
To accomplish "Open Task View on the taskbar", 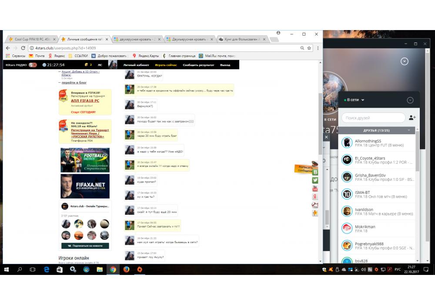I will point(33,269).
